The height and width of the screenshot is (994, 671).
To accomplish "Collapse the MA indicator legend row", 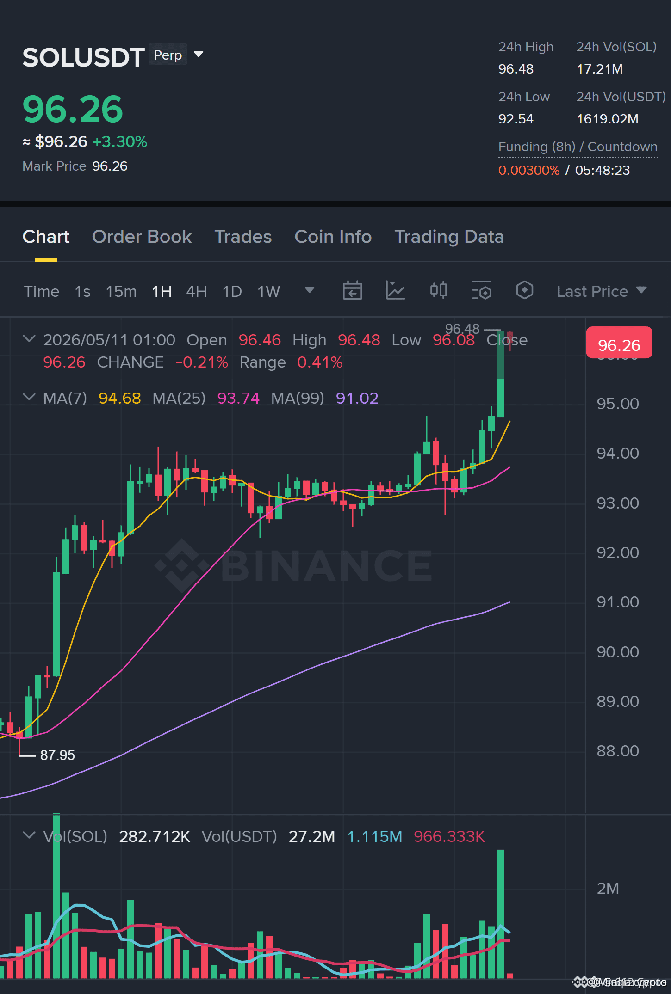I will coord(29,397).
